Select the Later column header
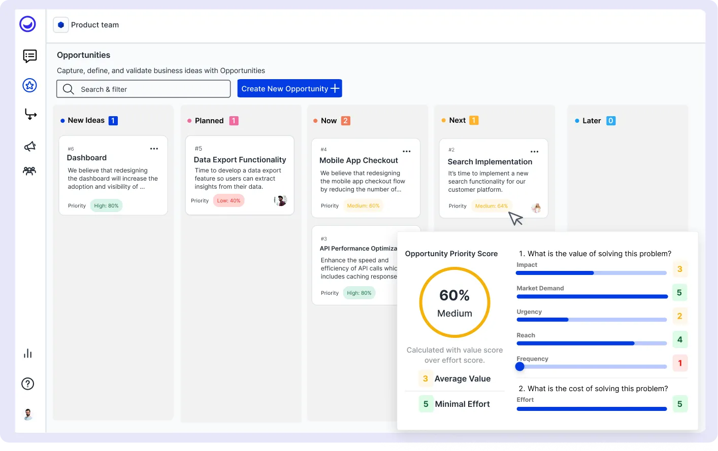Viewport: 718px width, 451px height. click(x=591, y=121)
